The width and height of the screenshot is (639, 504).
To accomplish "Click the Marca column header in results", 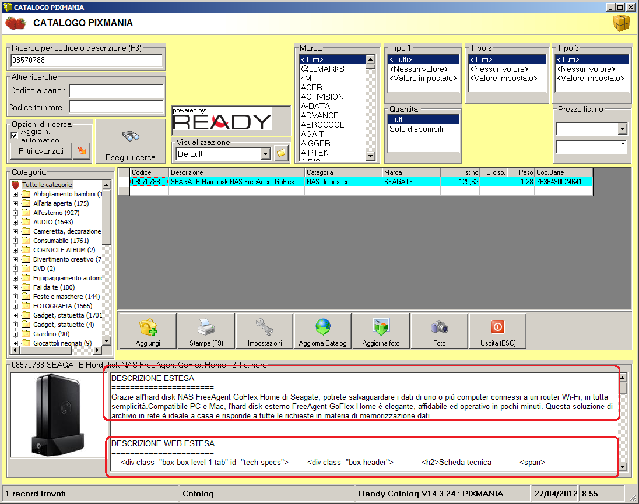I will click(411, 172).
